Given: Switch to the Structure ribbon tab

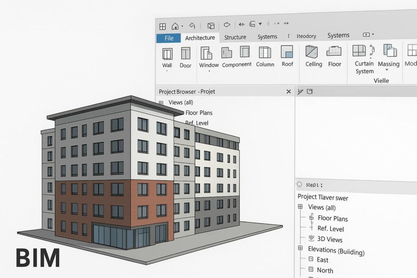Looking at the screenshot, I should (235, 37).
